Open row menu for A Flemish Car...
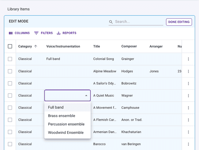The width and height of the screenshot is (199, 150). 188,120
